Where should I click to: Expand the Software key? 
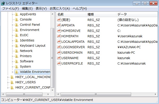coord(12,62)
